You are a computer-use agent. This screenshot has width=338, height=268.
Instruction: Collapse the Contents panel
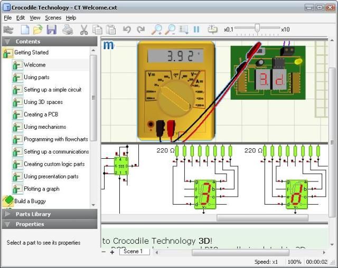pyautogui.click(x=7, y=41)
